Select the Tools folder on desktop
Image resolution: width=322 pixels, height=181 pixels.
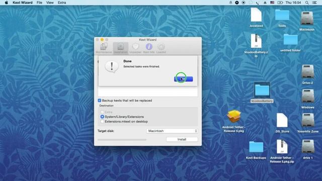click(x=282, y=15)
